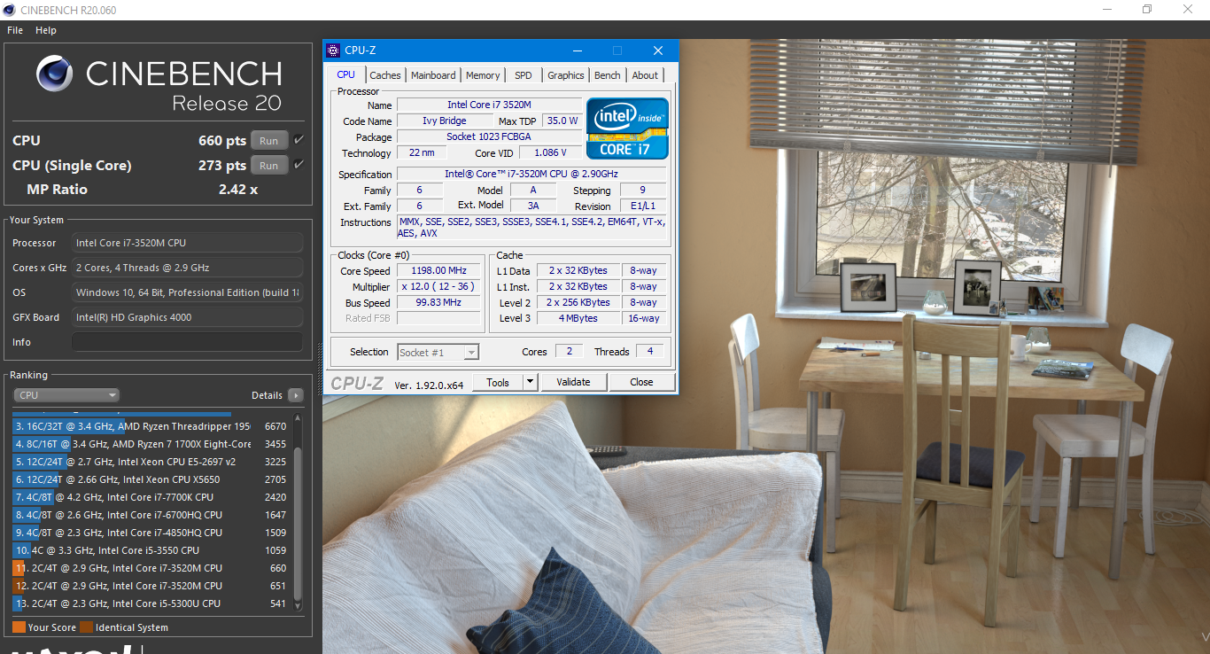1210x654 pixels.
Task: Click the OS field in Your System
Action: pos(187,292)
